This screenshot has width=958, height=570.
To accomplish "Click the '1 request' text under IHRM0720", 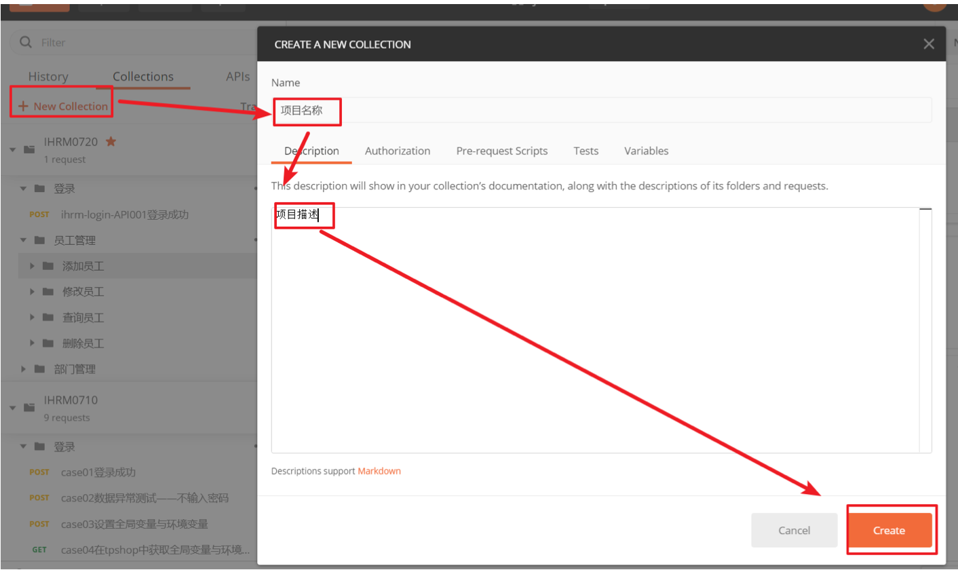I will [65, 159].
